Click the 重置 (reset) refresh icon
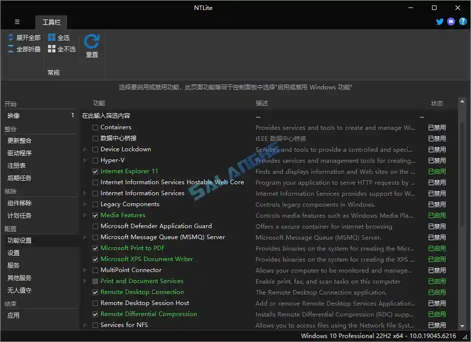471x342 pixels. click(x=91, y=42)
